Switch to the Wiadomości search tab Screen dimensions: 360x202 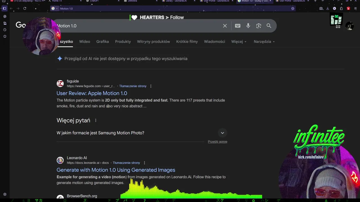pyautogui.click(x=215, y=42)
